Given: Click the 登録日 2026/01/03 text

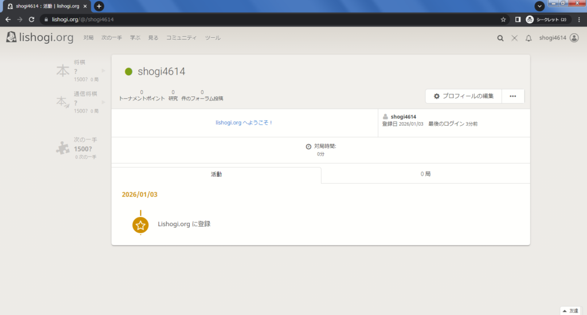Looking at the screenshot, I should point(402,124).
